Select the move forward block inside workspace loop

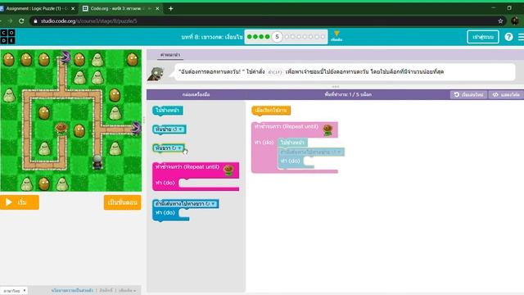point(292,143)
